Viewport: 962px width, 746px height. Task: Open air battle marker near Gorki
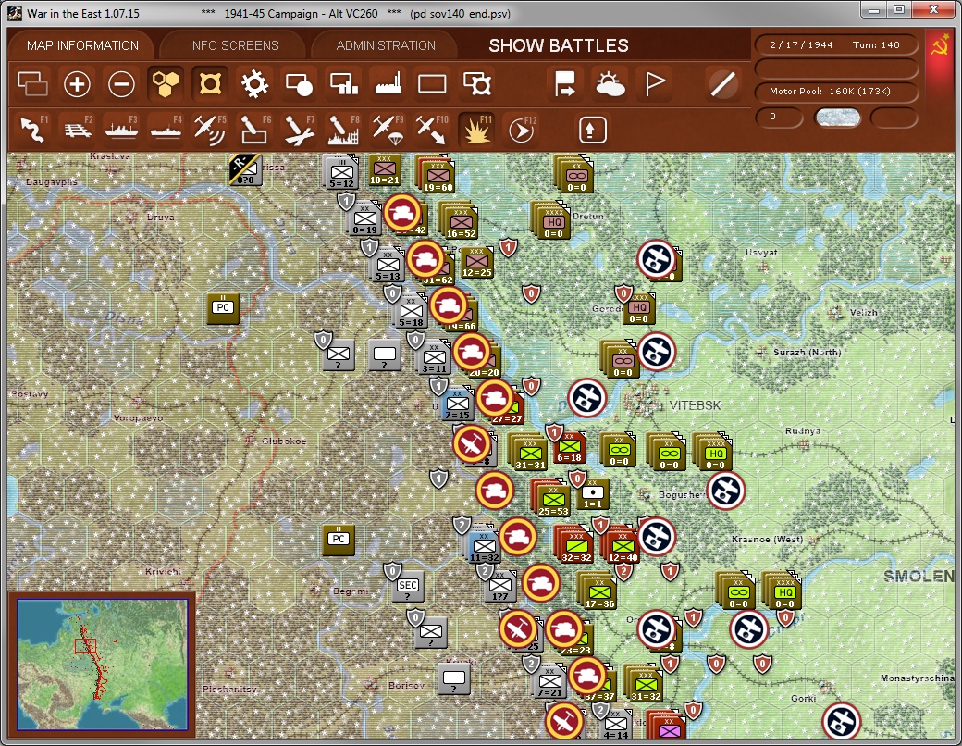click(841, 722)
